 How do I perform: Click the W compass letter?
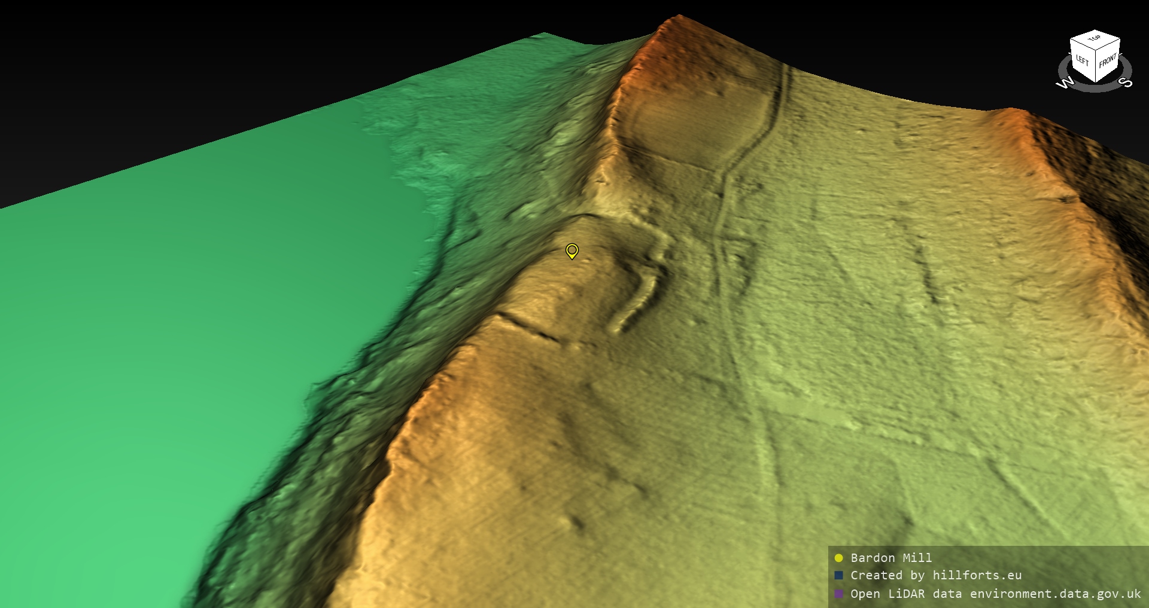click(1065, 83)
